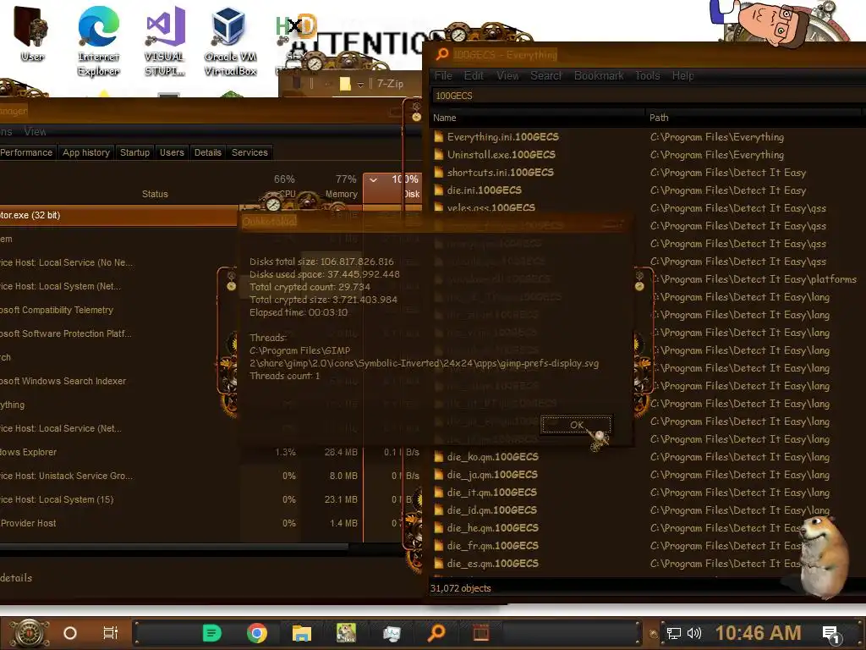Launch the Internet Explorer desktop shortcut
The height and width of the screenshot is (650, 866).
tap(98, 41)
